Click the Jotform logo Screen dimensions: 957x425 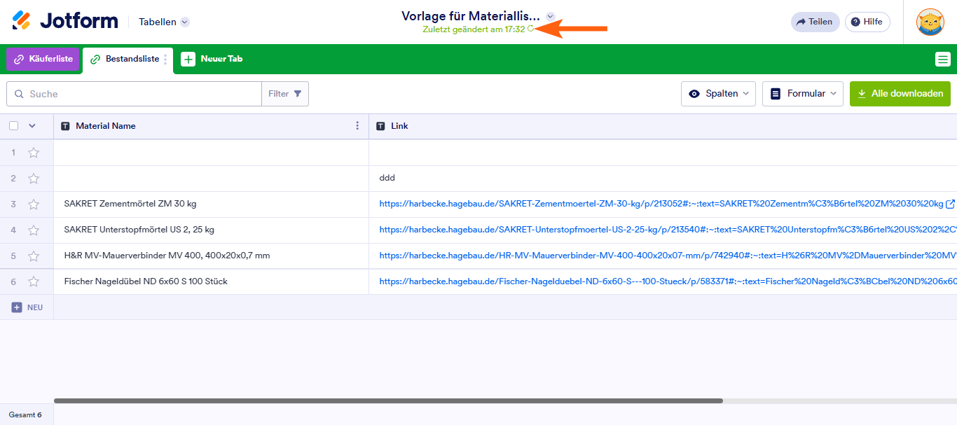tap(65, 21)
